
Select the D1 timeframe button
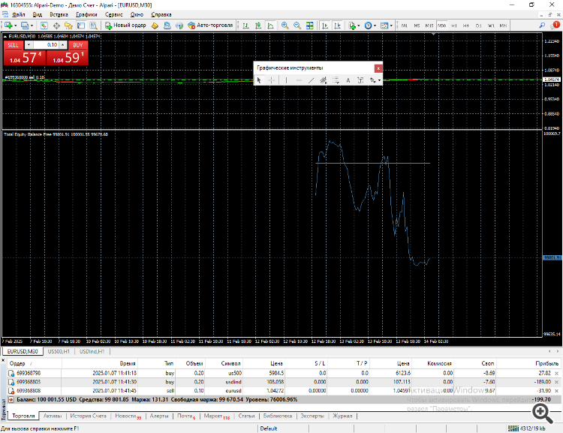479,26
